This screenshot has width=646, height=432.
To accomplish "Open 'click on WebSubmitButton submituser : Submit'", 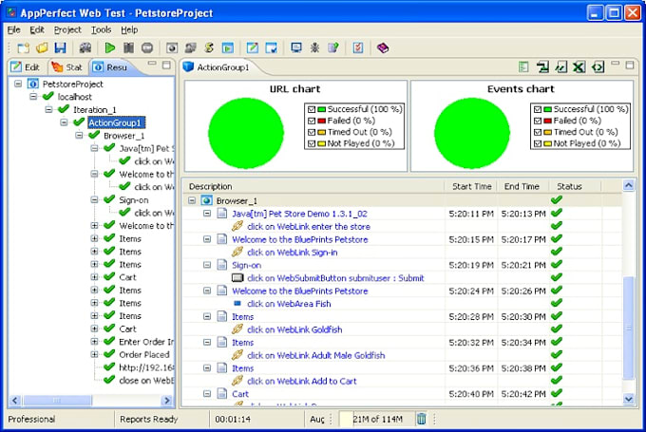I will pos(335,278).
